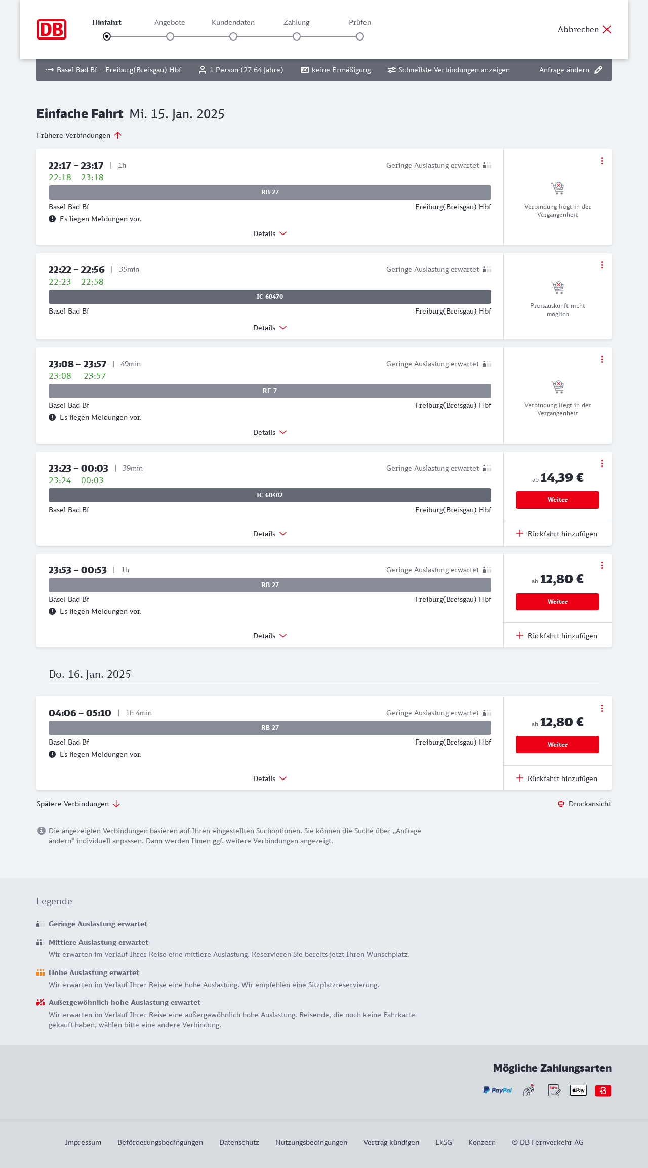The image size is (648, 1168).
Task: Open the Prüfen step label
Action: point(360,22)
